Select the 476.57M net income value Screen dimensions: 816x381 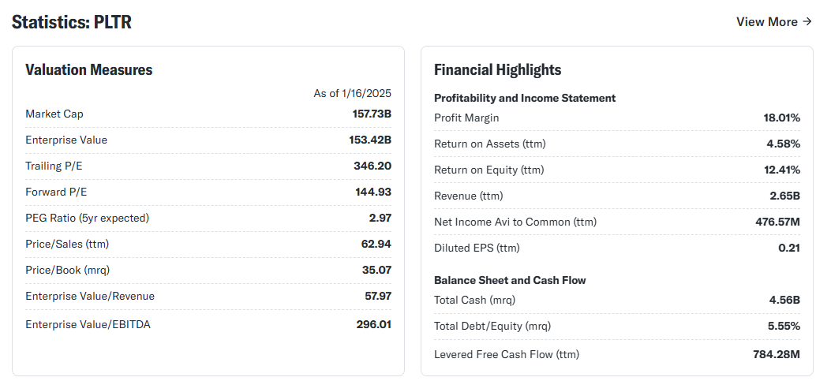pos(778,222)
